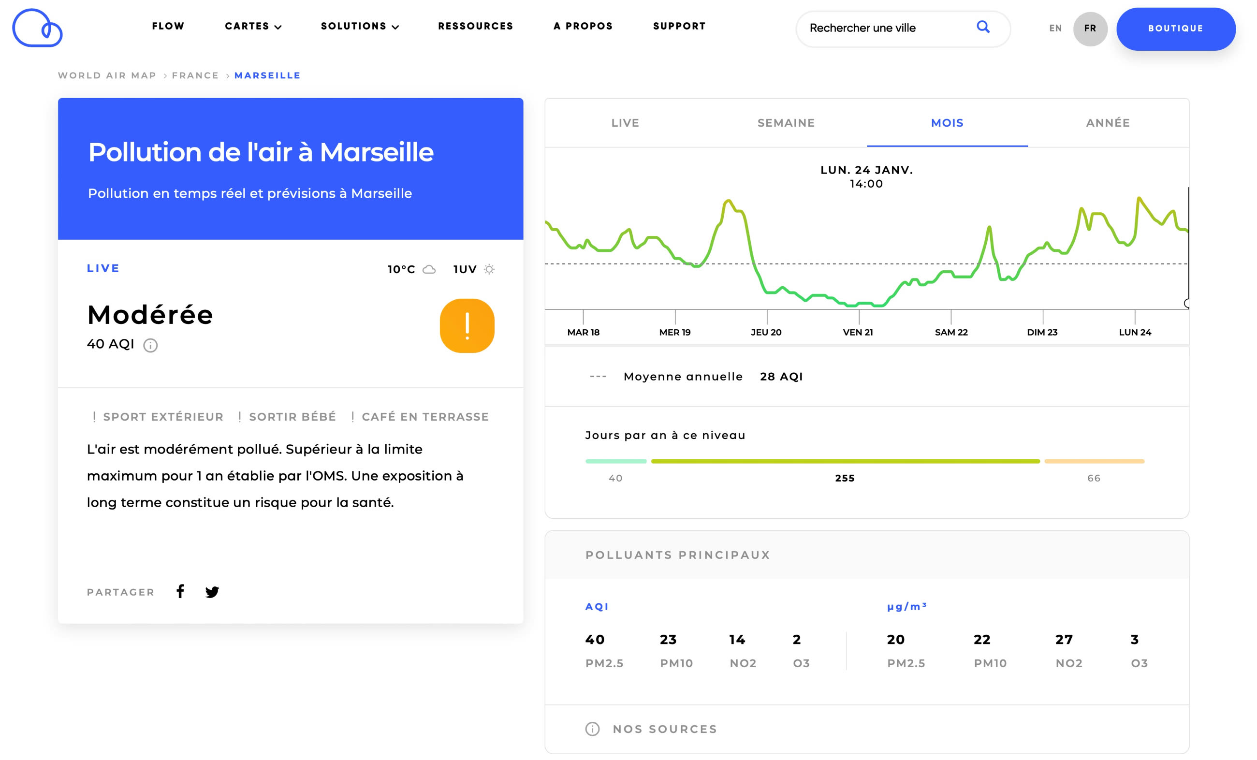Image resolution: width=1257 pixels, height=760 pixels.
Task: Go to France in the breadcrumb
Action: tap(195, 75)
